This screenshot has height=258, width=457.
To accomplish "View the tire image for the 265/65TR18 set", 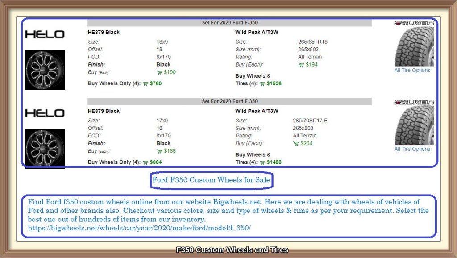I will click(x=414, y=46).
